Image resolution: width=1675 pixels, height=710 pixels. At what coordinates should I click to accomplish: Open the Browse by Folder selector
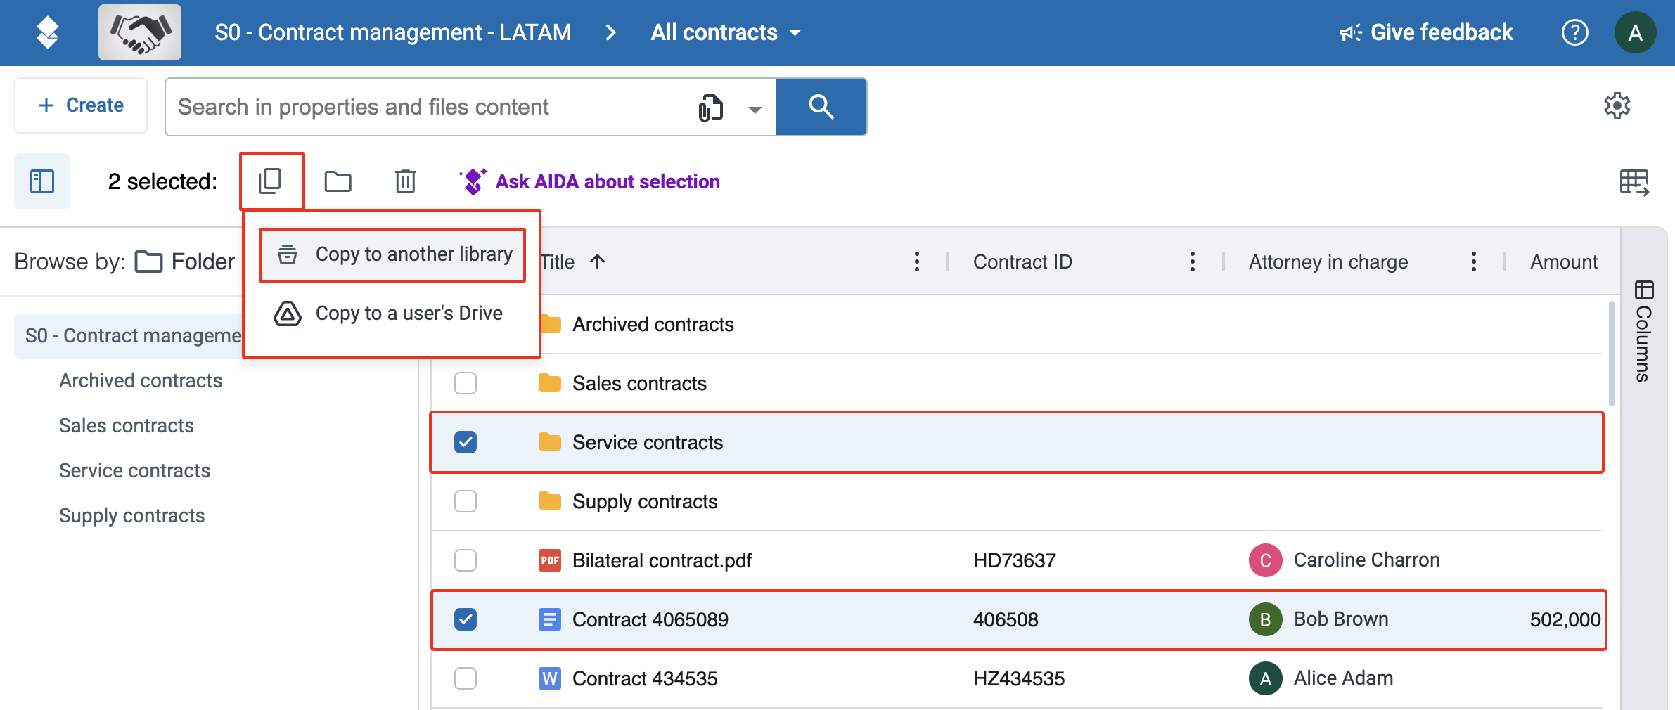pos(186,262)
